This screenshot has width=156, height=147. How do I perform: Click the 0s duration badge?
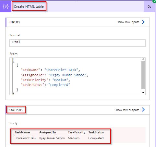pyautogui.click(x=149, y=6)
